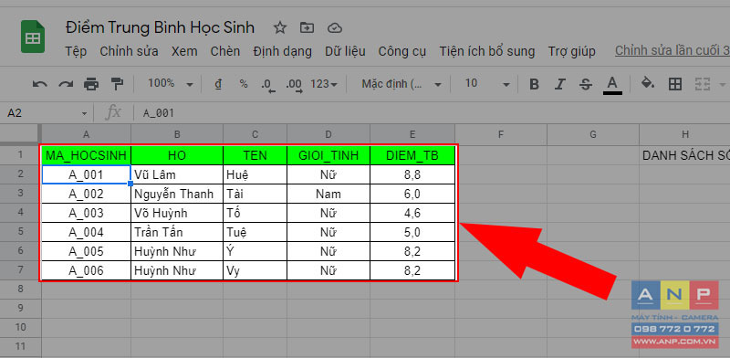Select cell Trần Tấn
This screenshot has width=730, height=358.
click(x=177, y=232)
